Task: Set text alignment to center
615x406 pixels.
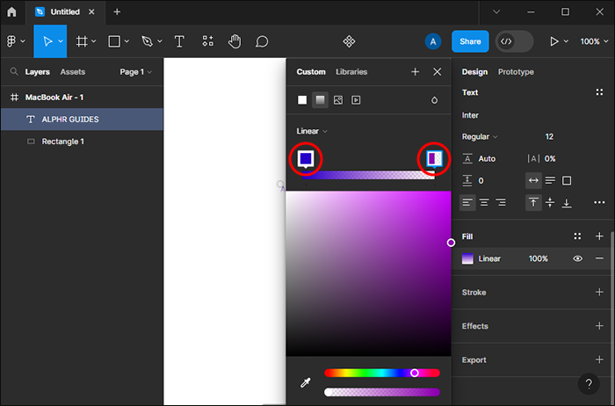Action: (x=484, y=203)
